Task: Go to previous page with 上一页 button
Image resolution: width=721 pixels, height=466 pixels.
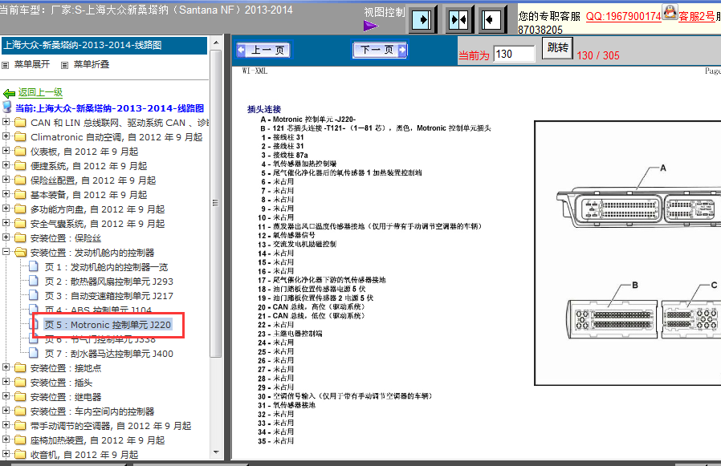Action: [263, 50]
